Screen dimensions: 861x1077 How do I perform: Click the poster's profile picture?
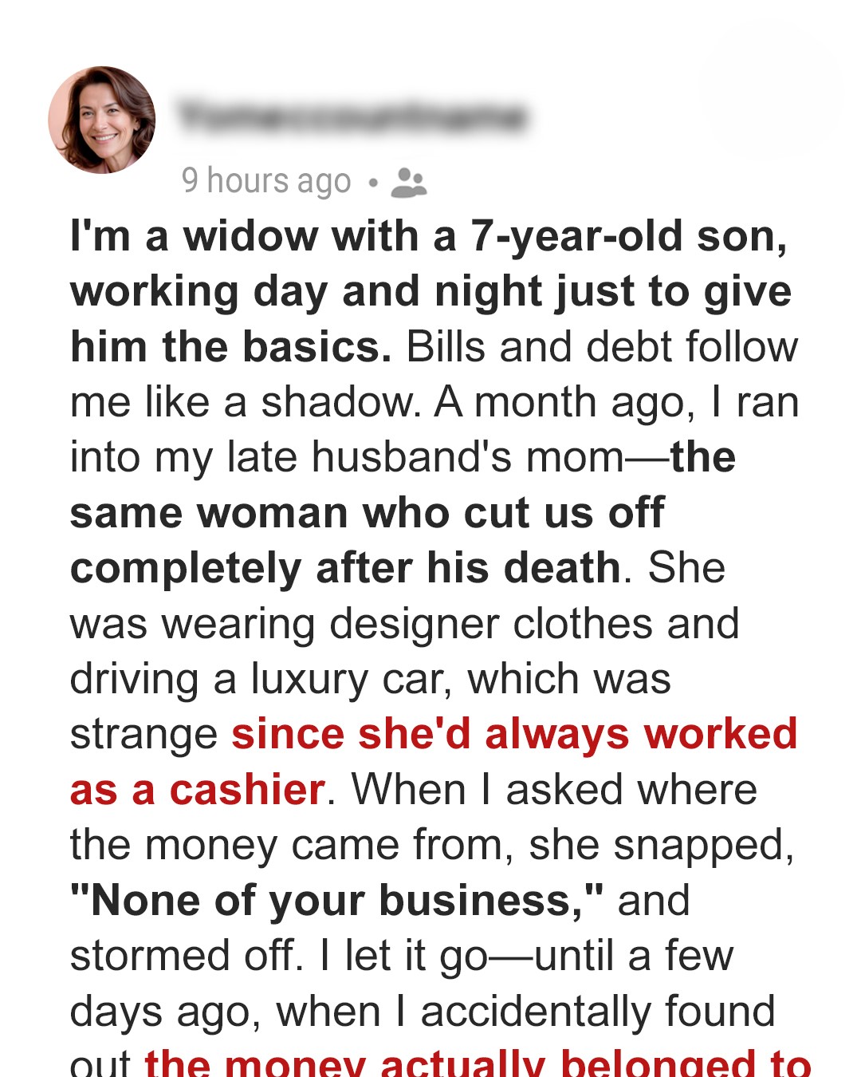tap(102, 120)
